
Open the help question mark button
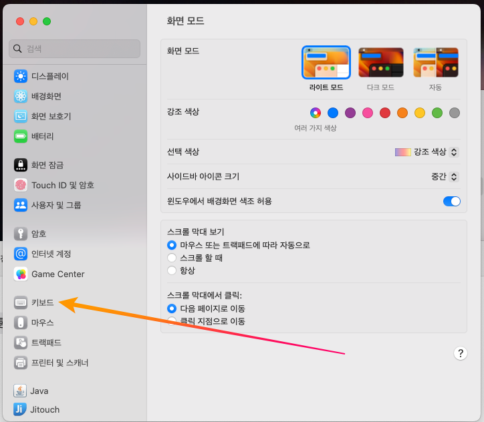460,353
